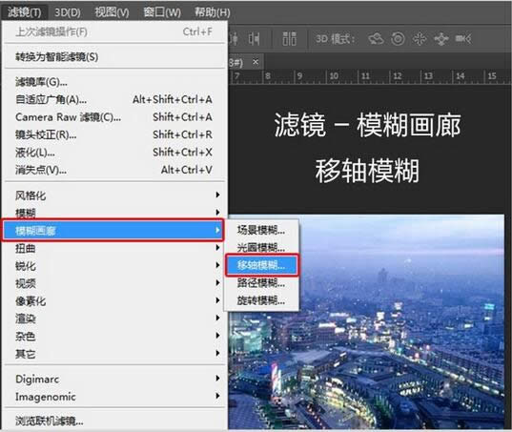Click the 3D scale video-camera icon

coord(463,39)
